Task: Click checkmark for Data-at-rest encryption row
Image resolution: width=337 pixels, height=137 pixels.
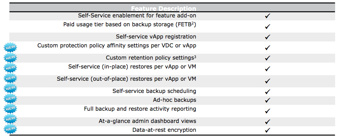Action: pos(267,130)
